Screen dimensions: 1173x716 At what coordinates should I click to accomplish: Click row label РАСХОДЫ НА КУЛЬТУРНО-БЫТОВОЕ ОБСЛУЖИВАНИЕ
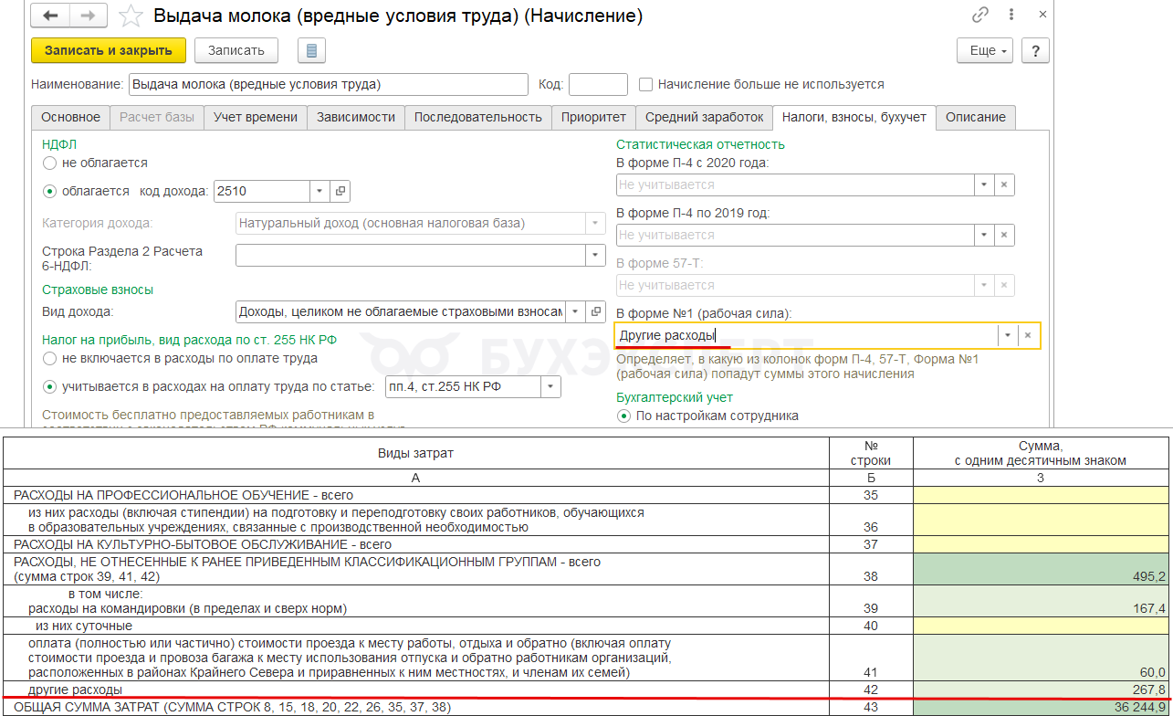click(x=203, y=544)
